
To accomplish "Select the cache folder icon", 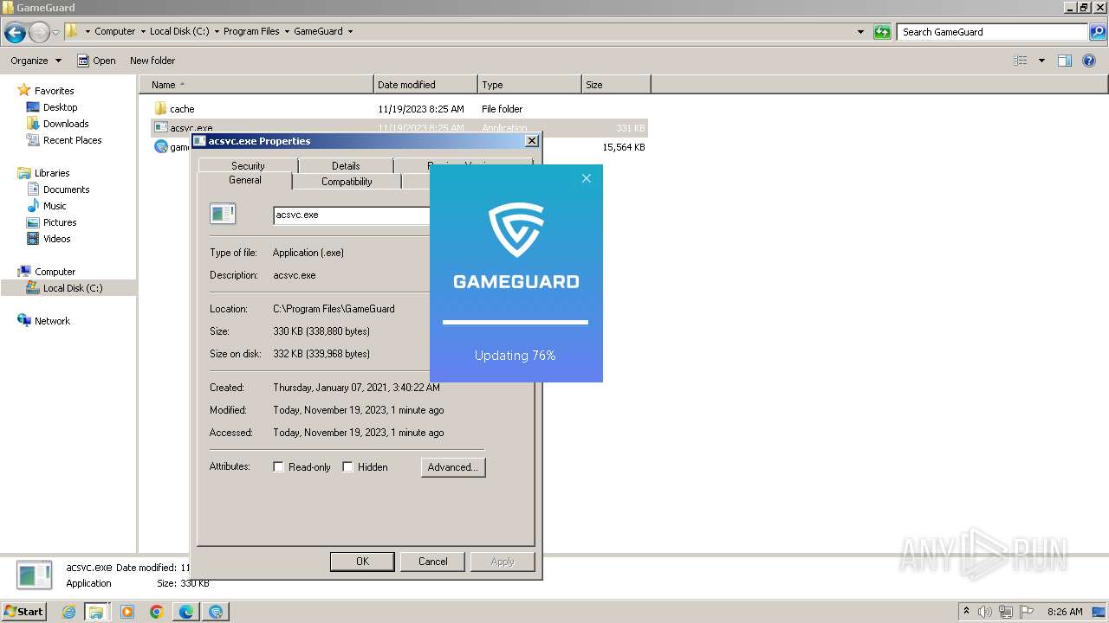I will click(x=160, y=109).
